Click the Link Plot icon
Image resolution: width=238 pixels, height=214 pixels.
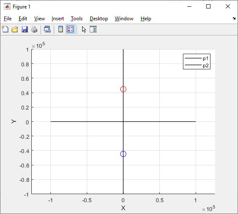pos(47,29)
